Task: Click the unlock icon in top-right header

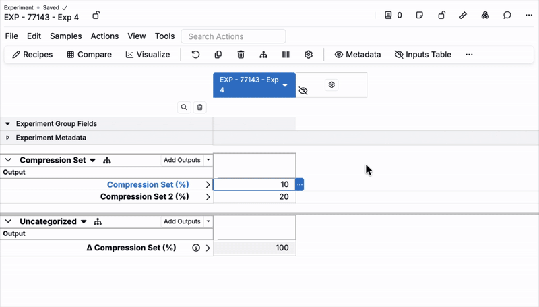Action: tap(442, 15)
